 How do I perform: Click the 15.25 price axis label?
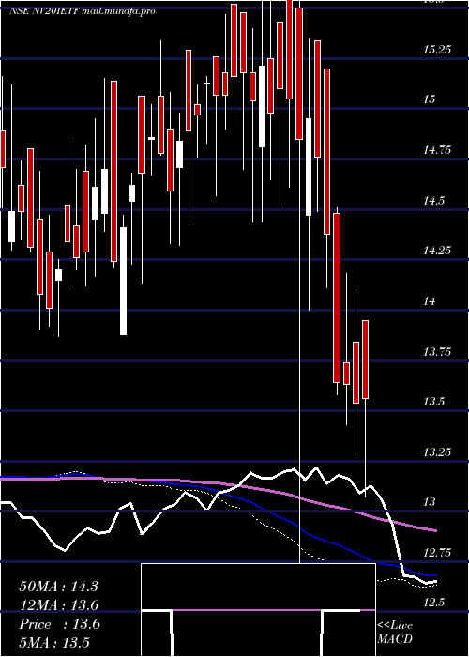[x=437, y=50]
